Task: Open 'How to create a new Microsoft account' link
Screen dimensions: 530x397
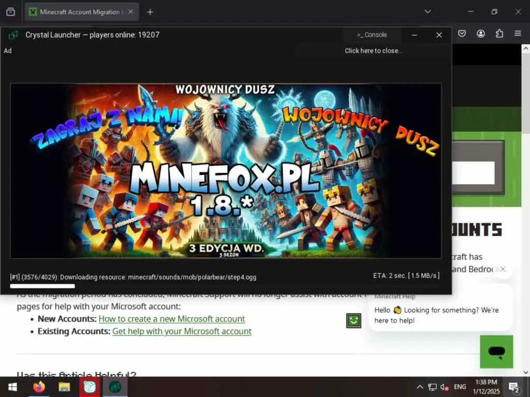Action: (x=172, y=318)
